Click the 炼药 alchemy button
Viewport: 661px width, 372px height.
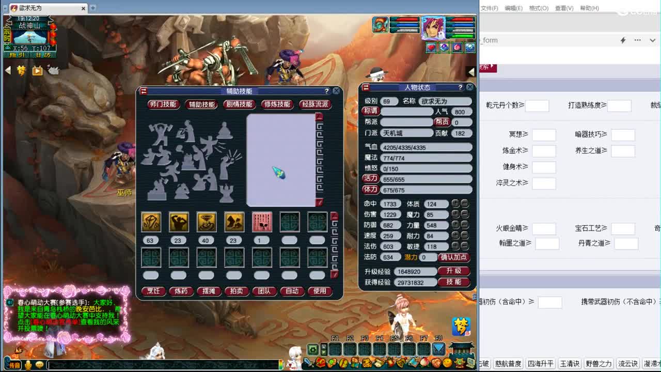click(181, 291)
